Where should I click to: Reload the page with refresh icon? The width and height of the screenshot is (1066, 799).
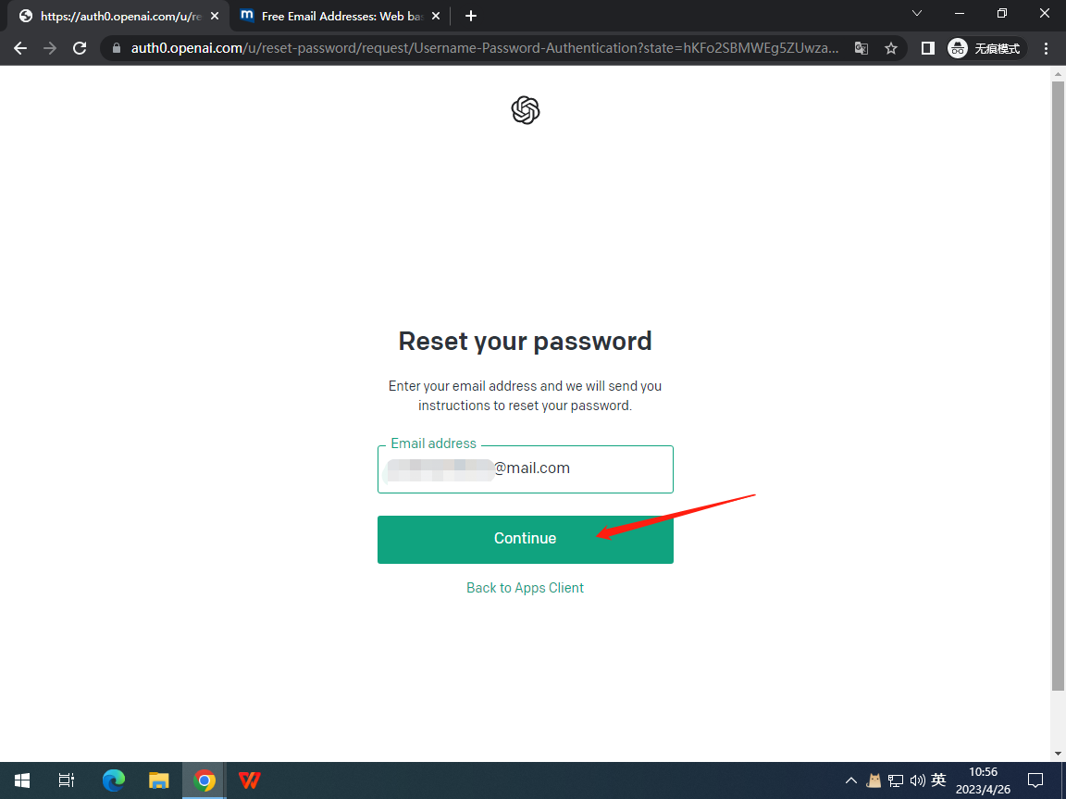point(80,48)
